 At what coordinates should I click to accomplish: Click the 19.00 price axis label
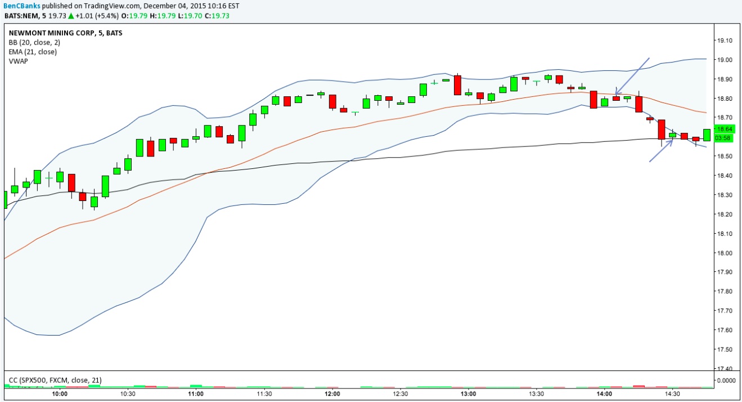tap(725, 60)
